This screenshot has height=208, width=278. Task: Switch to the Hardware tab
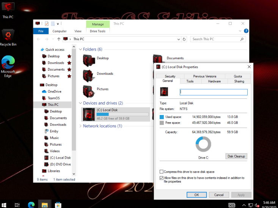pyautogui.click(x=214, y=81)
